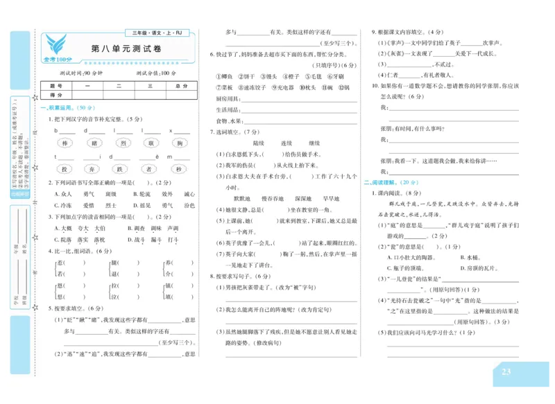Select the ⑥ 牙刷 numbered icon

pyautogui.click(x=334, y=76)
